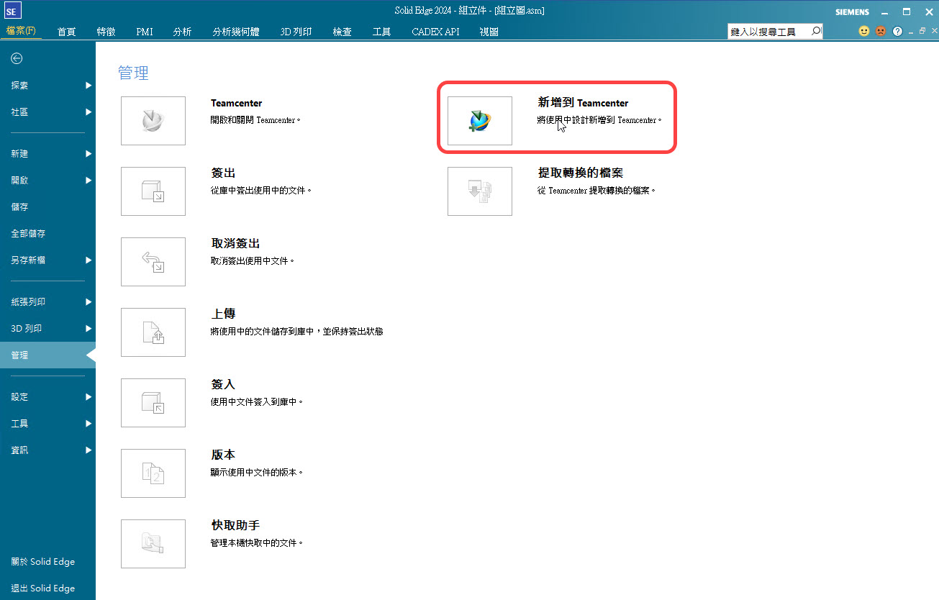Click the sad face feedback icon
Screen dimensions: 939x600
[x=880, y=31]
